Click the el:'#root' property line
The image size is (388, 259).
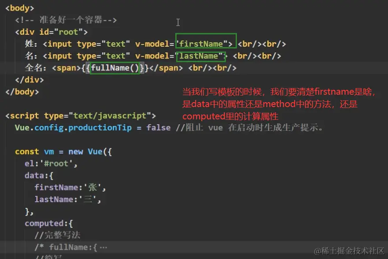[x=51, y=163]
